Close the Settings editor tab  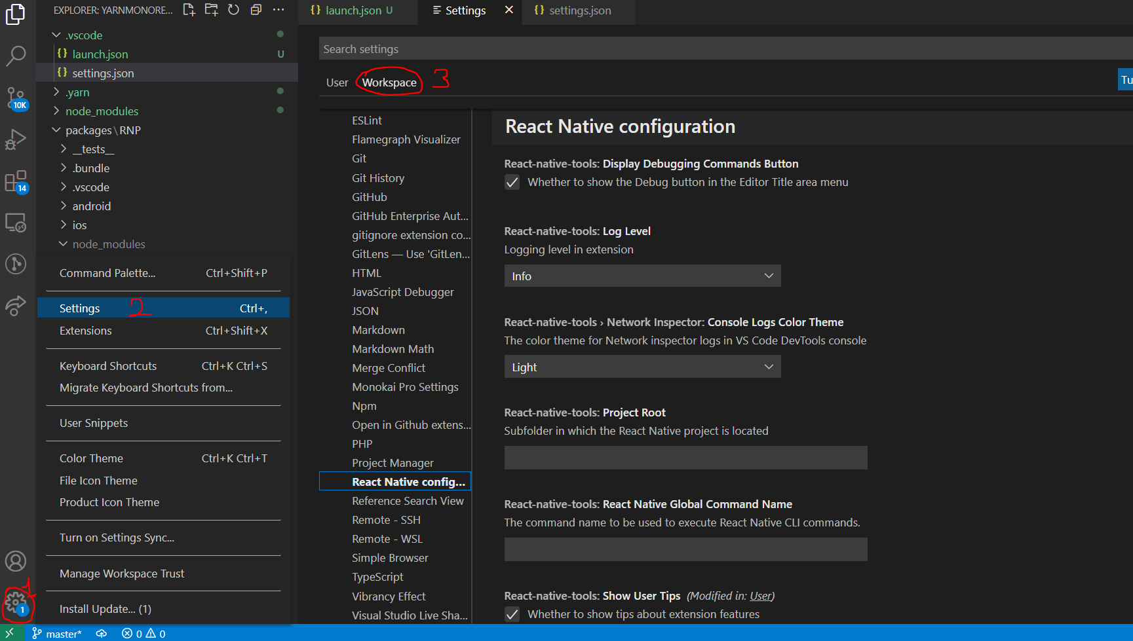(509, 10)
